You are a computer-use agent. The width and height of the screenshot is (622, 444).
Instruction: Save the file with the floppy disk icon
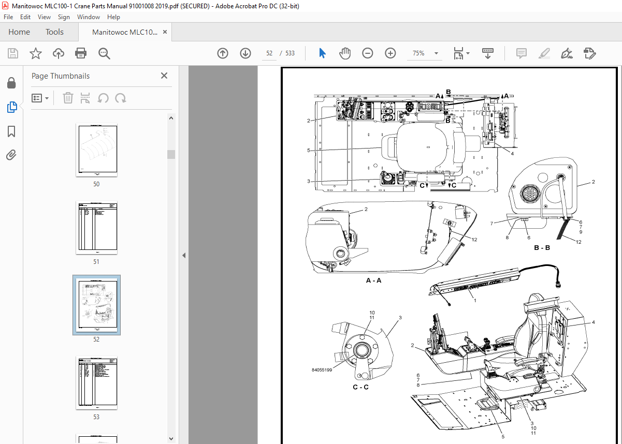[x=13, y=53]
